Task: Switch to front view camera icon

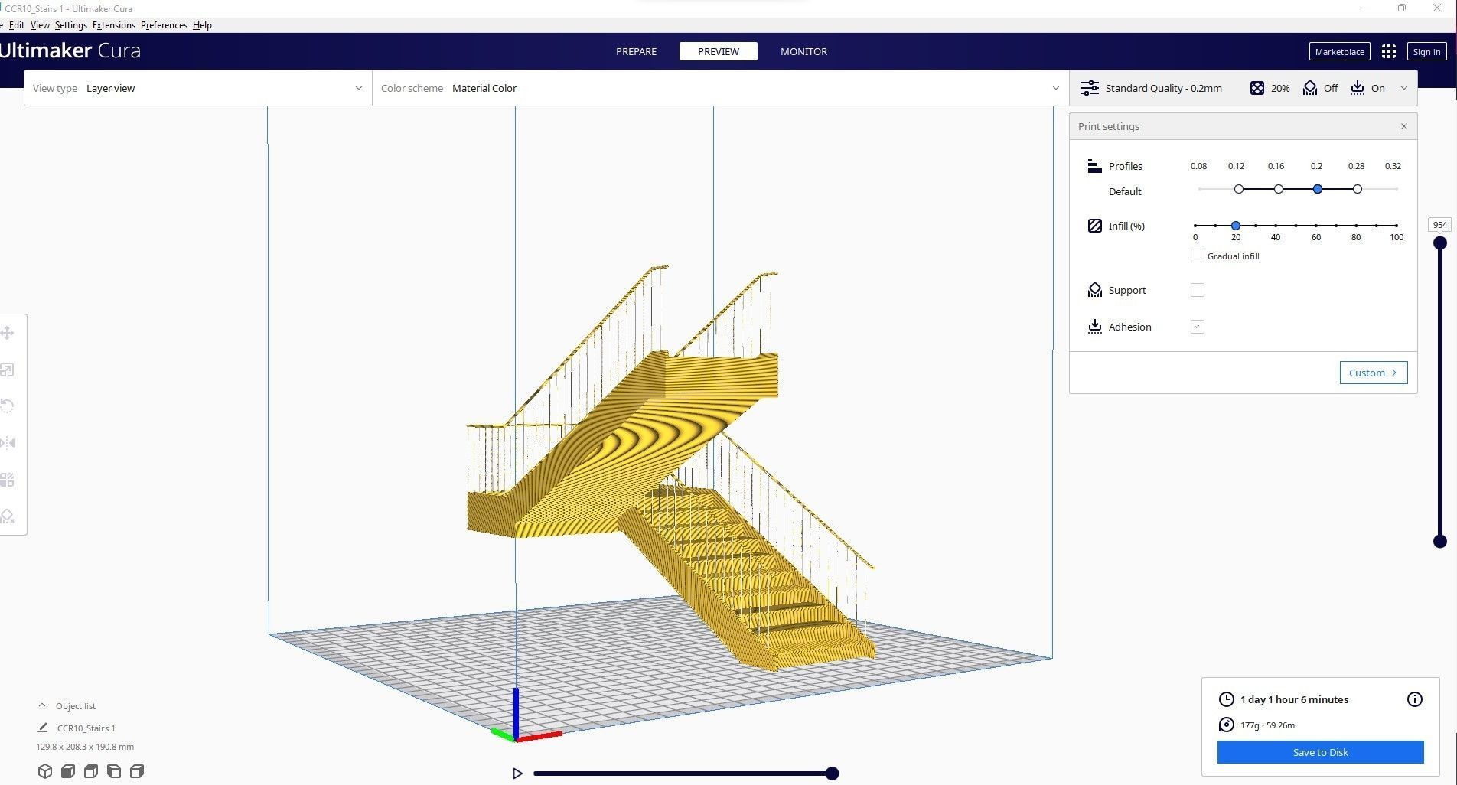Action: (x=68, y=771)
